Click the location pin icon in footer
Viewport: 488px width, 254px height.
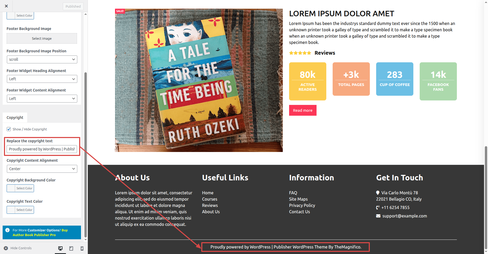(x=378, y=193)
